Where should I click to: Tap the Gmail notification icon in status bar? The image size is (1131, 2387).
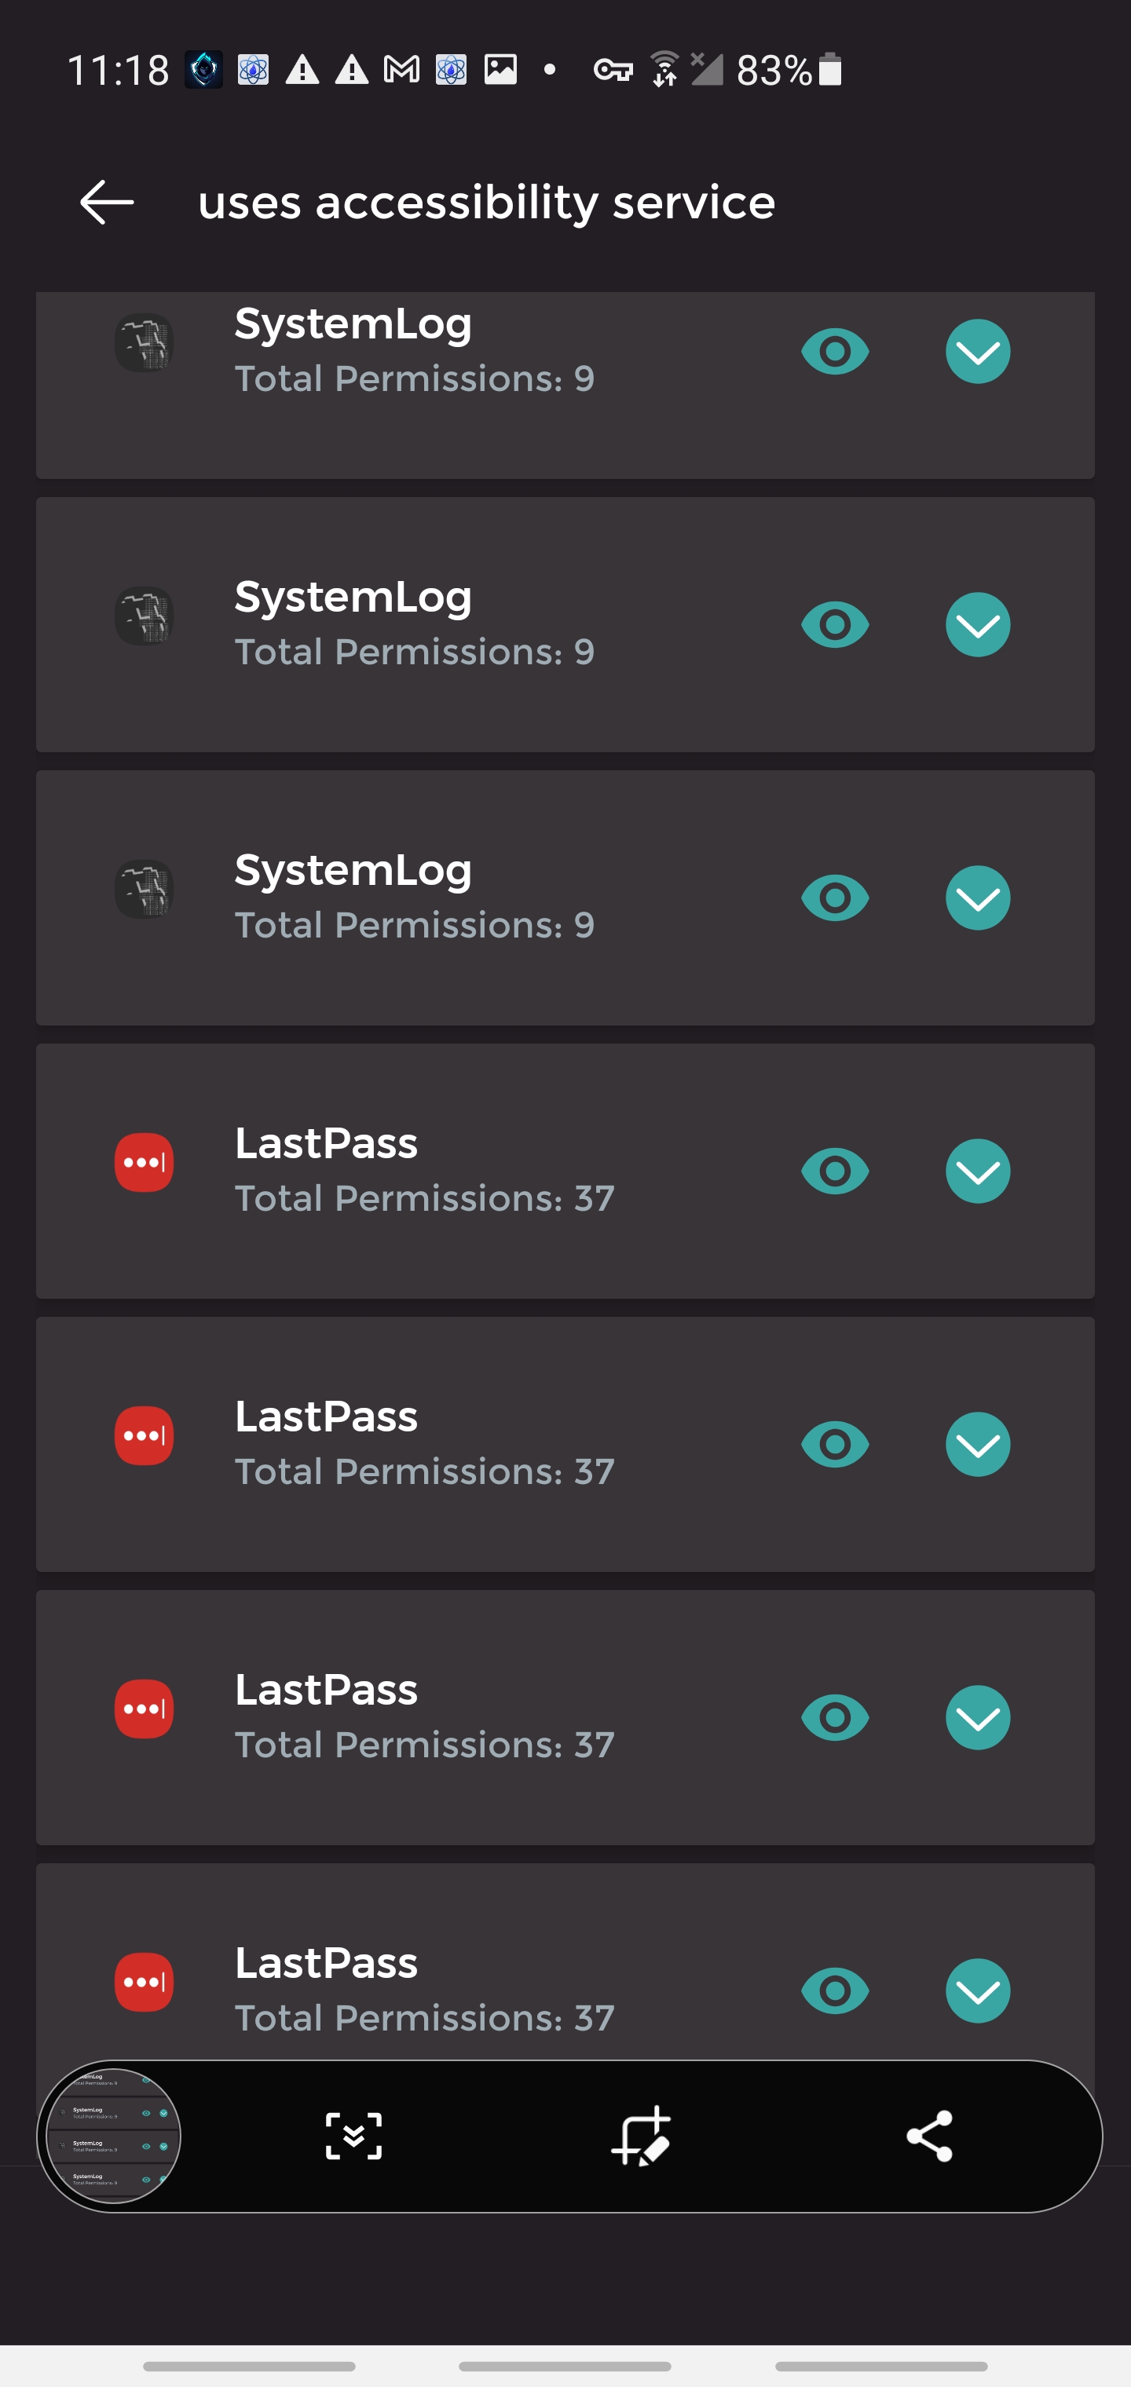pos(401,70)
